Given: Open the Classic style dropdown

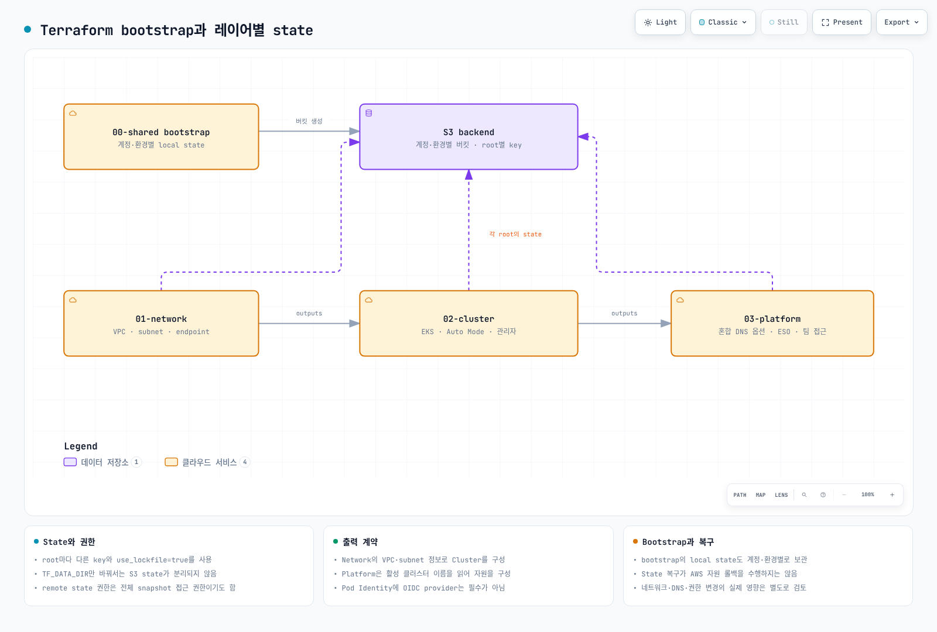Looking at the screenshot, I should click(x=723, y=22).
